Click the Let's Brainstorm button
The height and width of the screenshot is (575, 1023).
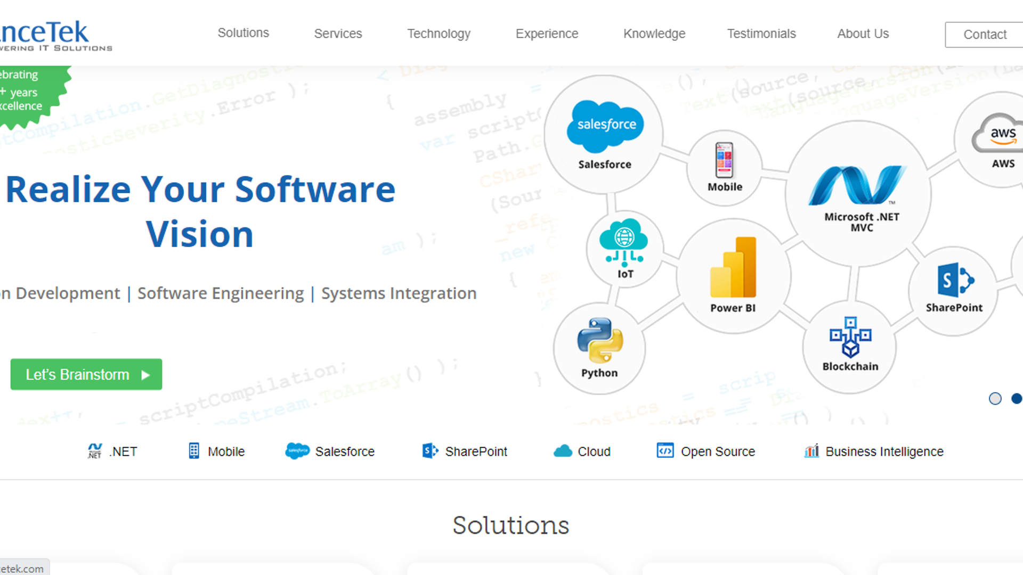86,374
